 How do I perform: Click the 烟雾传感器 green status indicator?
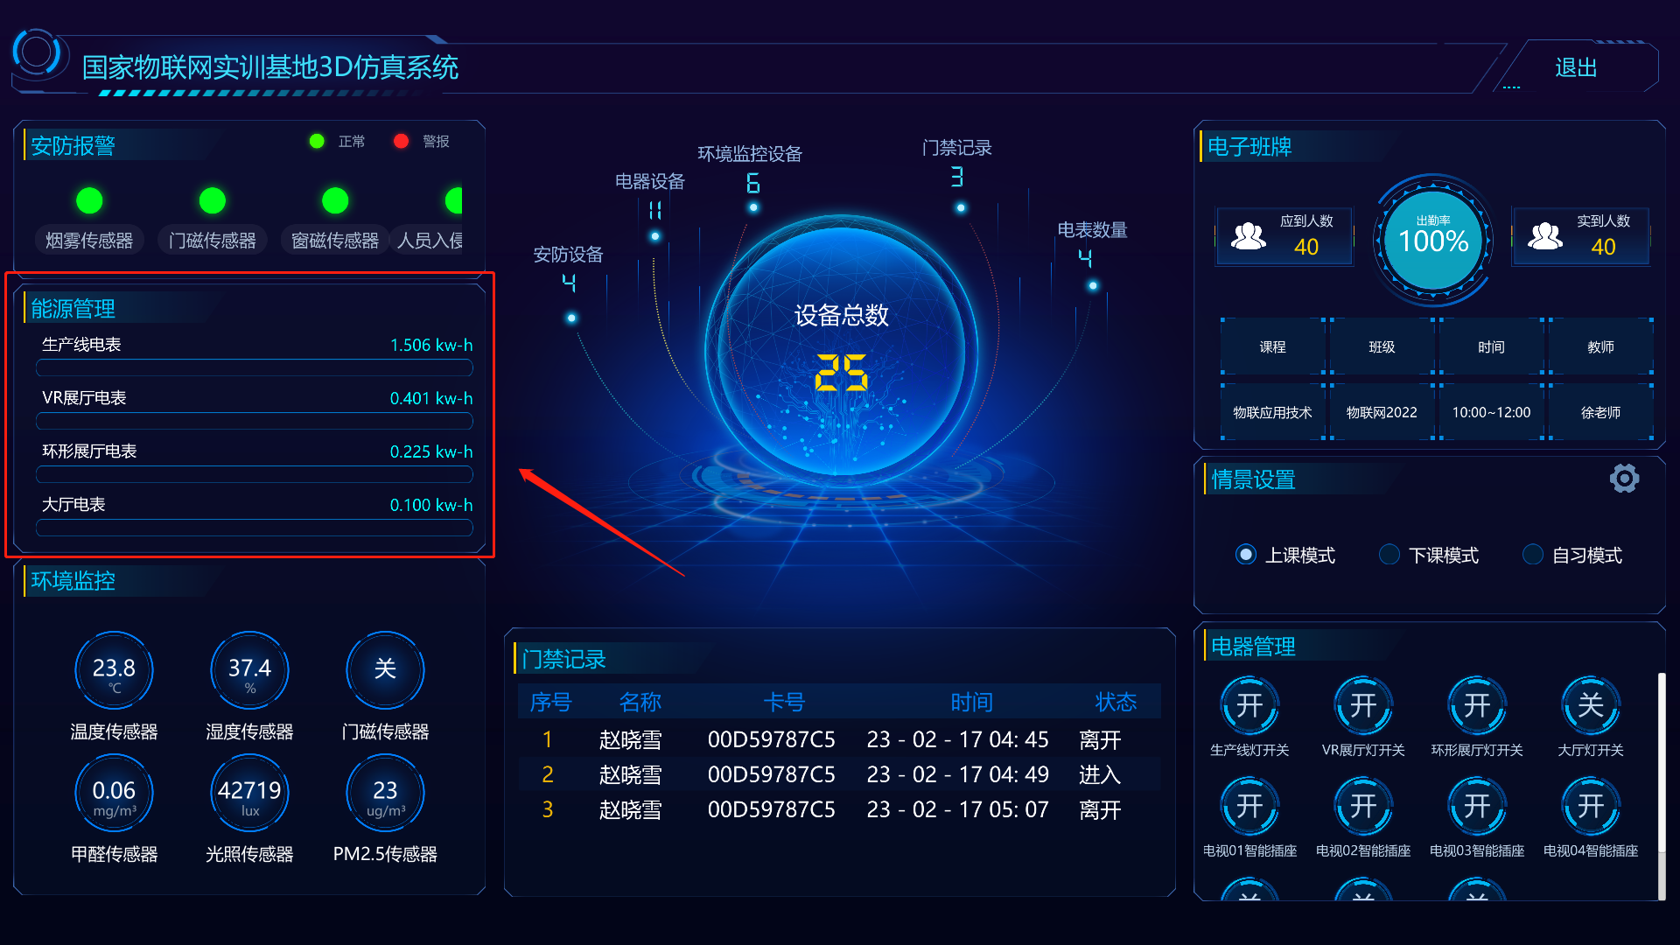tap(89, 200)
